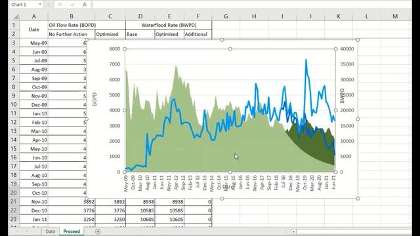The image size is (420, 236).
Task: Select row 21 header
Action: [x=14, y=202]
